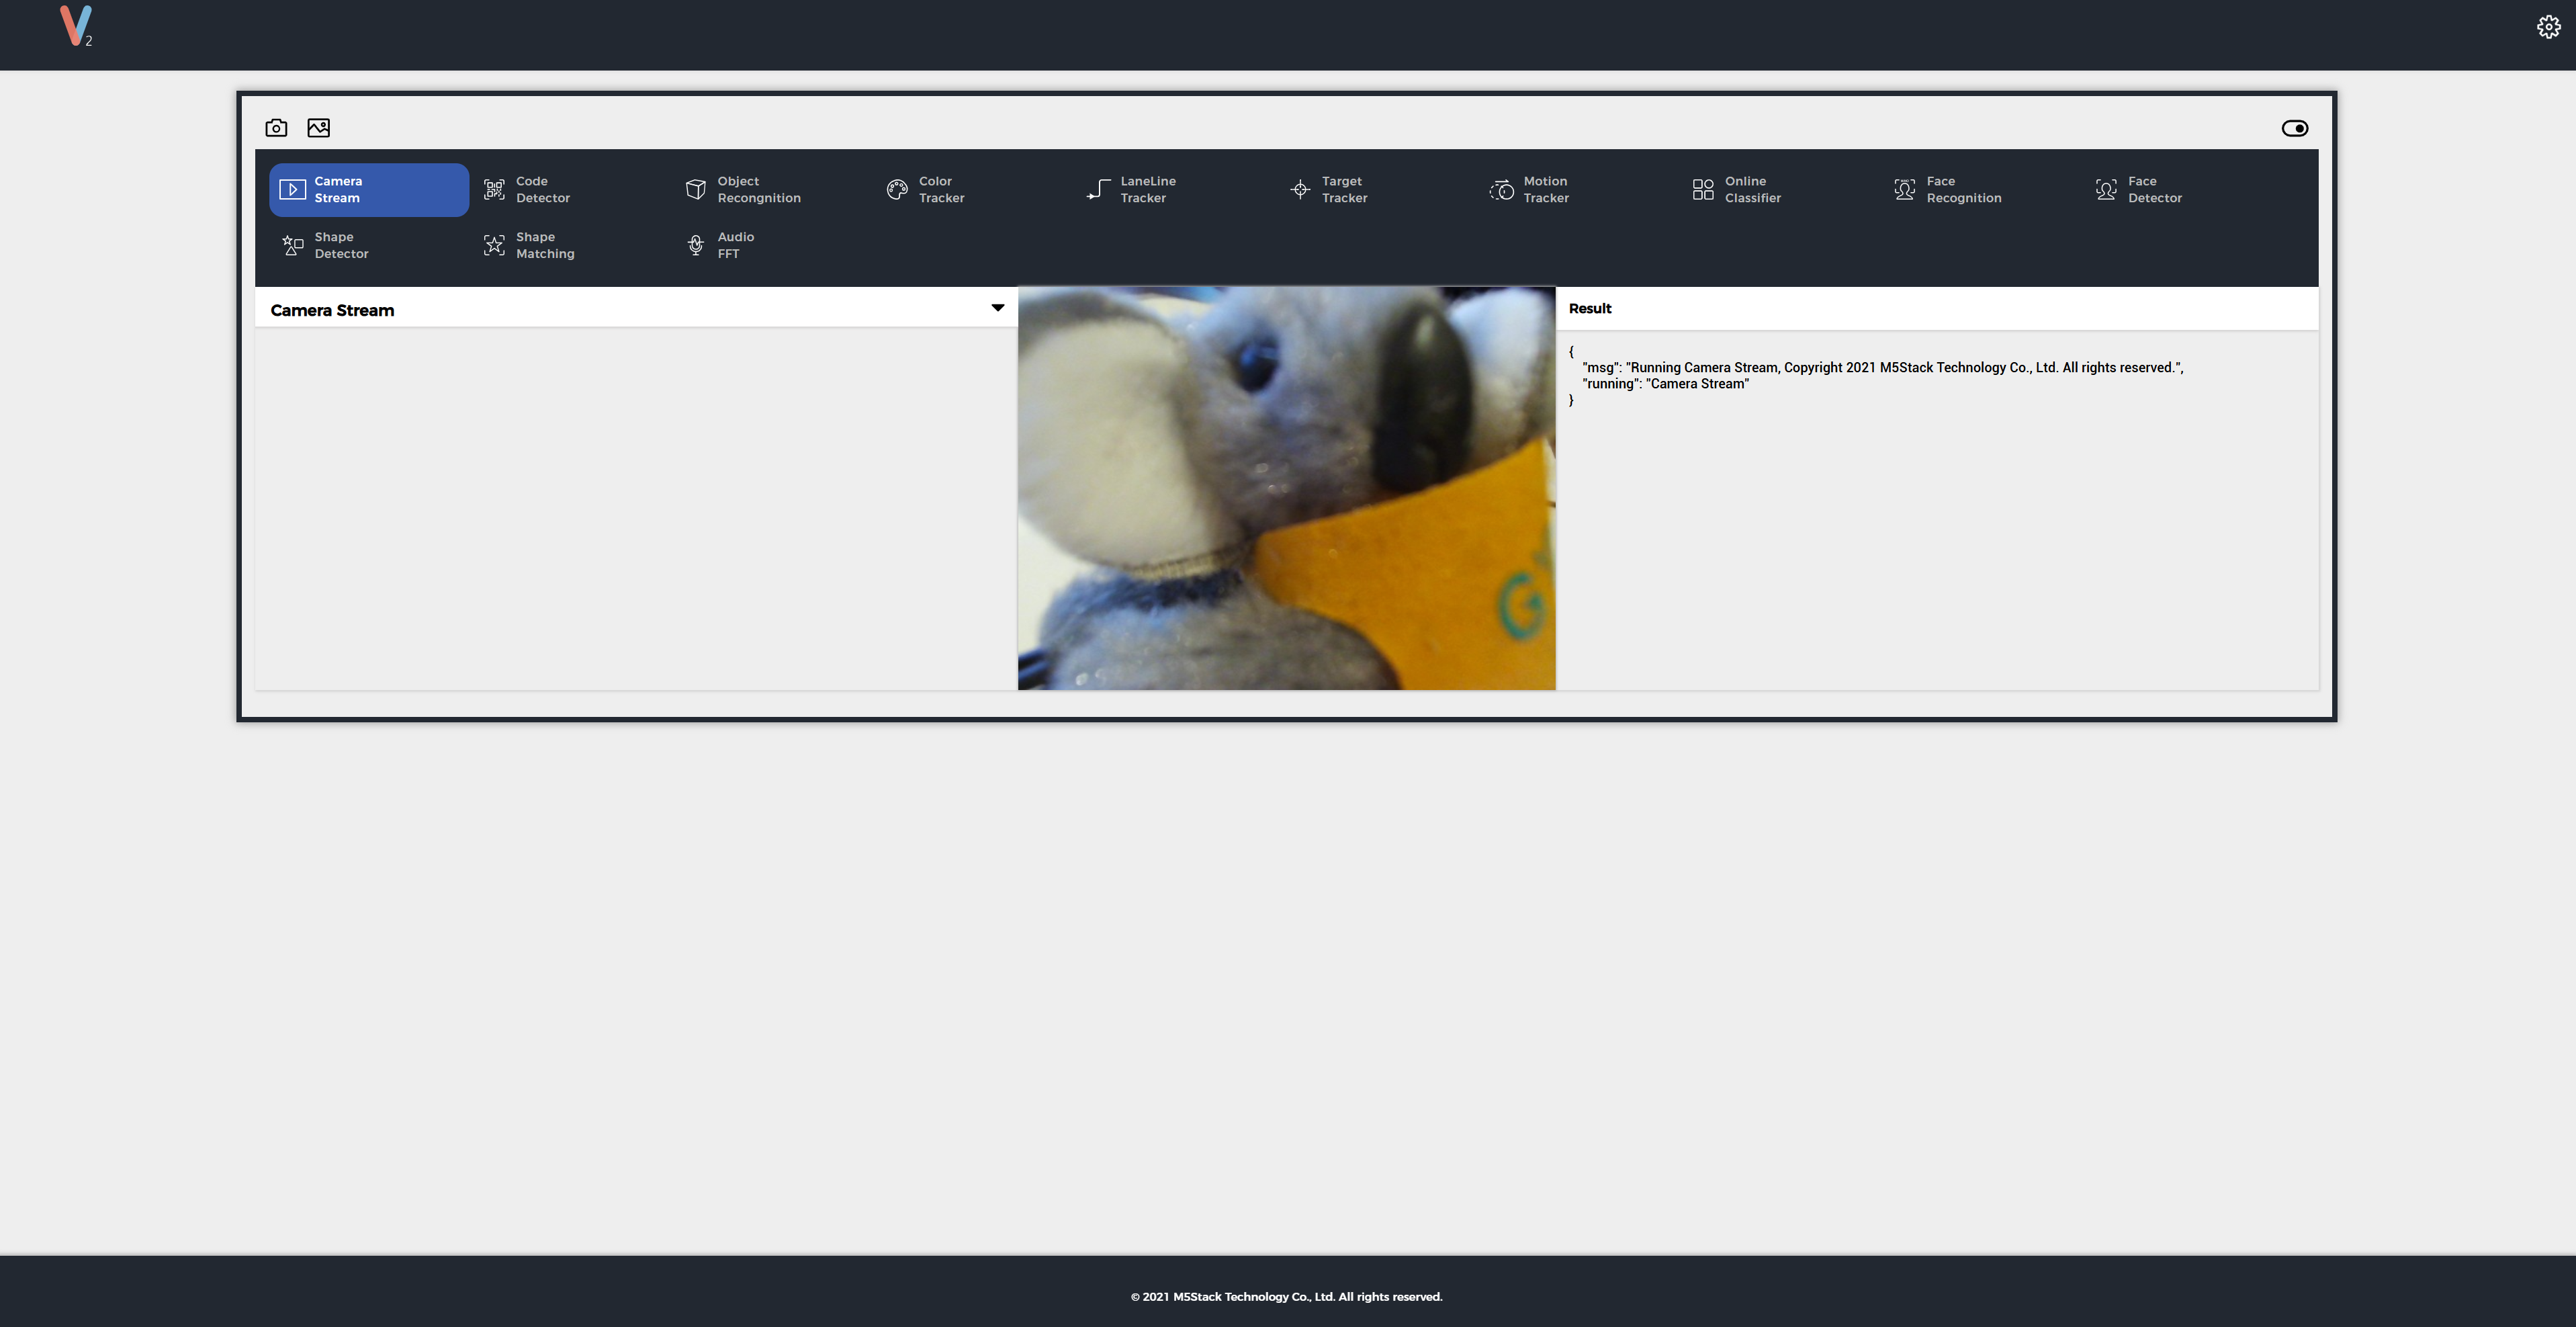Viewport: 2576px width, 1327px height.
Task: Select Audio FFT microphone icon
Action: 696,245
